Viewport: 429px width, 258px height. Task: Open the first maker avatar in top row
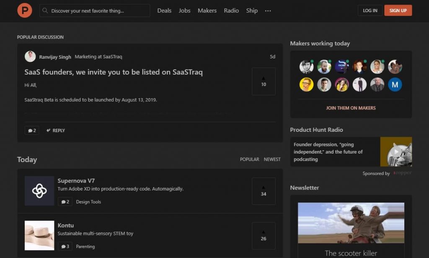(306, 67)
